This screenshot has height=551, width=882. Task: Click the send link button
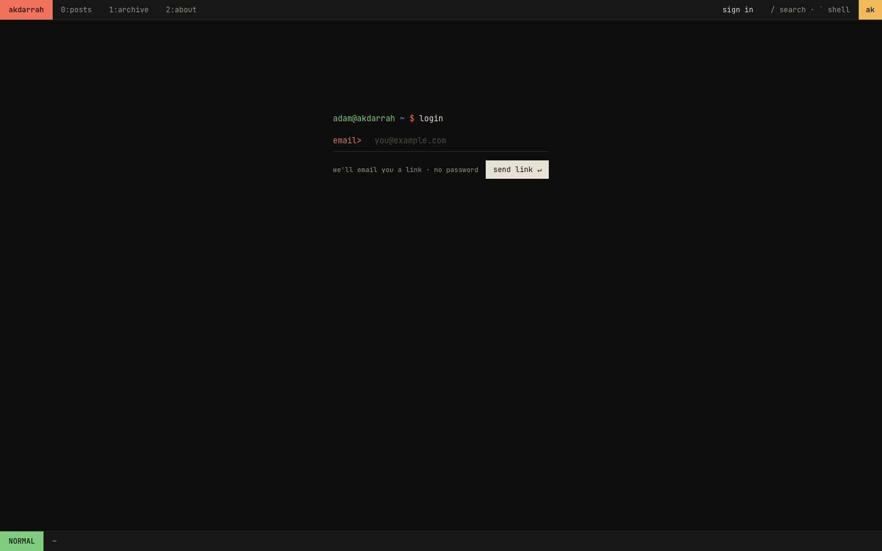pos(517,170)
